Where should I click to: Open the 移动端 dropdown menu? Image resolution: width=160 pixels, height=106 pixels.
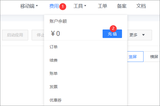point(29,6)
